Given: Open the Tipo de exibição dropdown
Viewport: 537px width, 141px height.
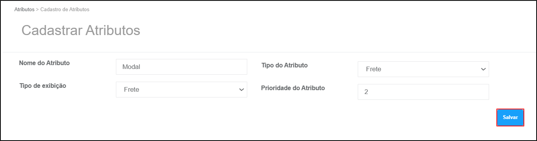Looking at the screenshot, I should [x=181, y=89].
